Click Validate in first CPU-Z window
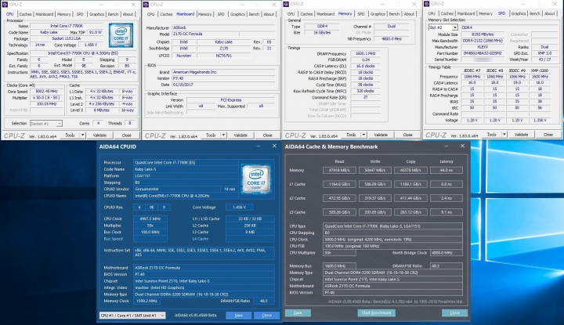Screen dimensions: 564x325 pos(99,135)
